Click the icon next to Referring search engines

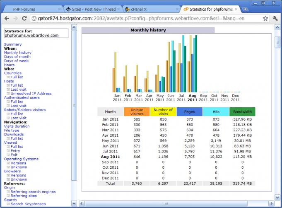pyautogui.click(x=8, y=192)
